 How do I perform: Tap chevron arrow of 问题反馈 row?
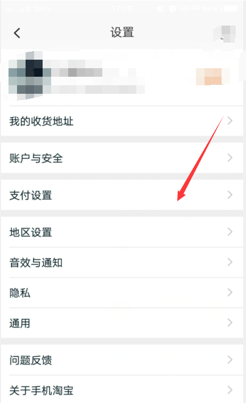230,360
